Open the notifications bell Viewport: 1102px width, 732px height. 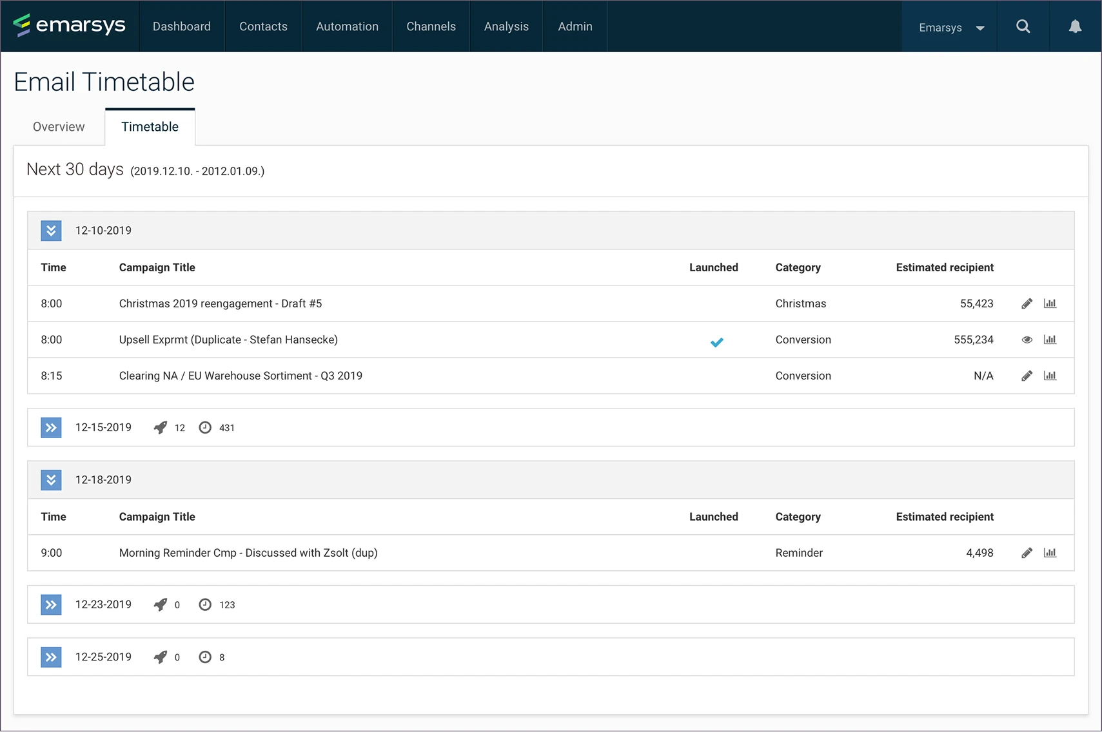(x=1075, y=26)
